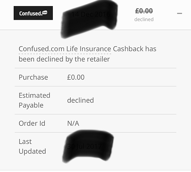Screen dimensions: 191x172
Task: Click the Estimated Payable label
Action: click(34, 95)
